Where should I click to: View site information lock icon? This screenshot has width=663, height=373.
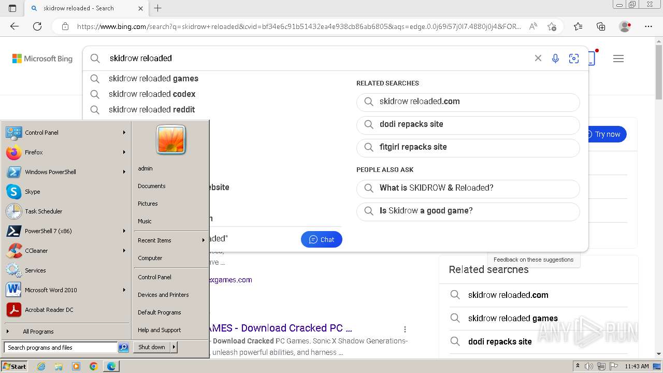click(65, 26)
